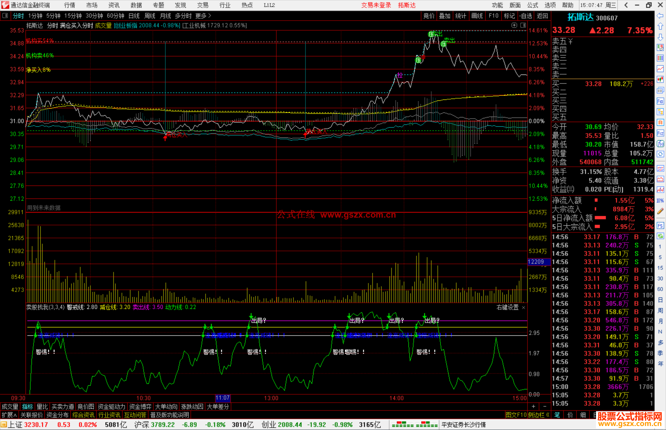
Task: Switch to the 60分钟 period
Action: pyautogui.click(x=115, y=16)
